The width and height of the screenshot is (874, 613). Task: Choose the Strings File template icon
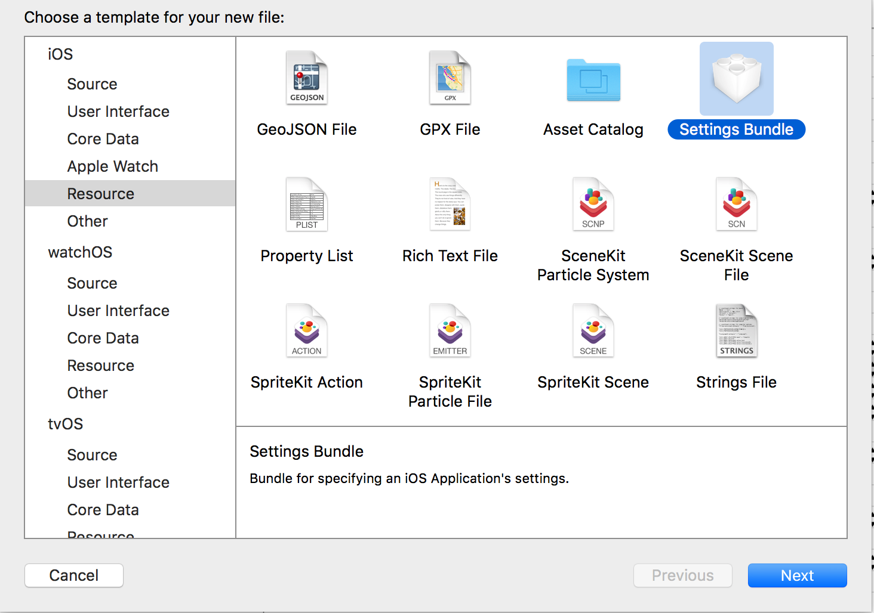pos(736,331)
